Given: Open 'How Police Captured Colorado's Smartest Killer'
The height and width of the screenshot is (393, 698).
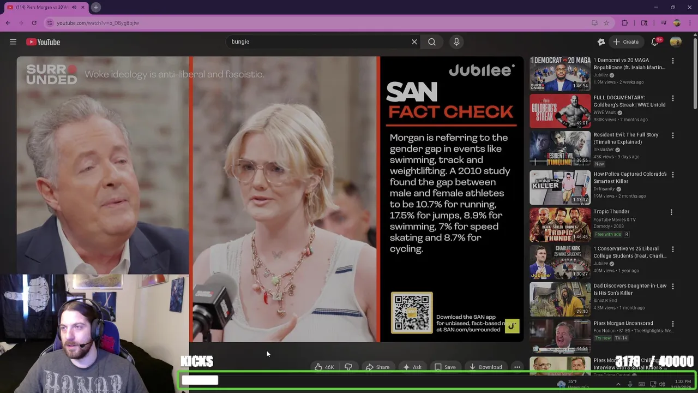Looking at the screenshot, I should click(x=630, y=177).
